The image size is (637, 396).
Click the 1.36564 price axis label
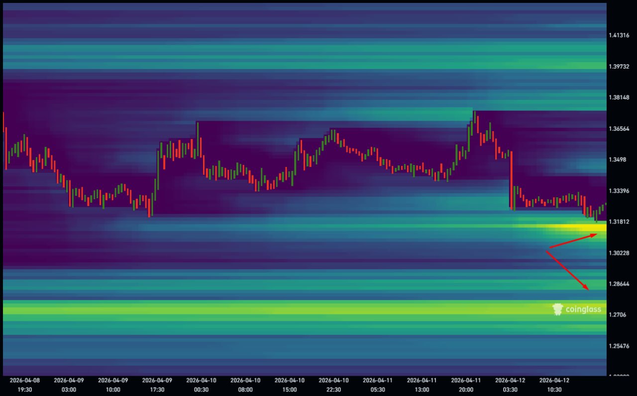[x=619, y=129]
